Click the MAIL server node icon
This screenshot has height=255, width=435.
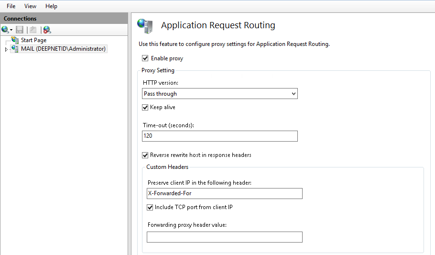tap(15, 49)
